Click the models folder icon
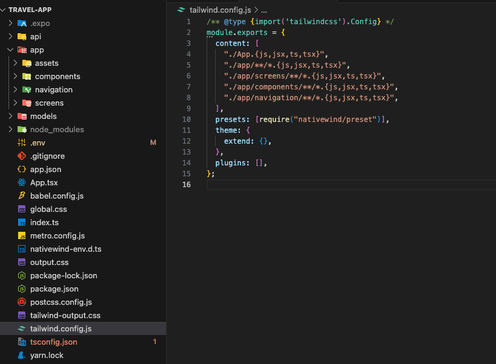Viewport: 496px width, 364px height. click(22, 117)
